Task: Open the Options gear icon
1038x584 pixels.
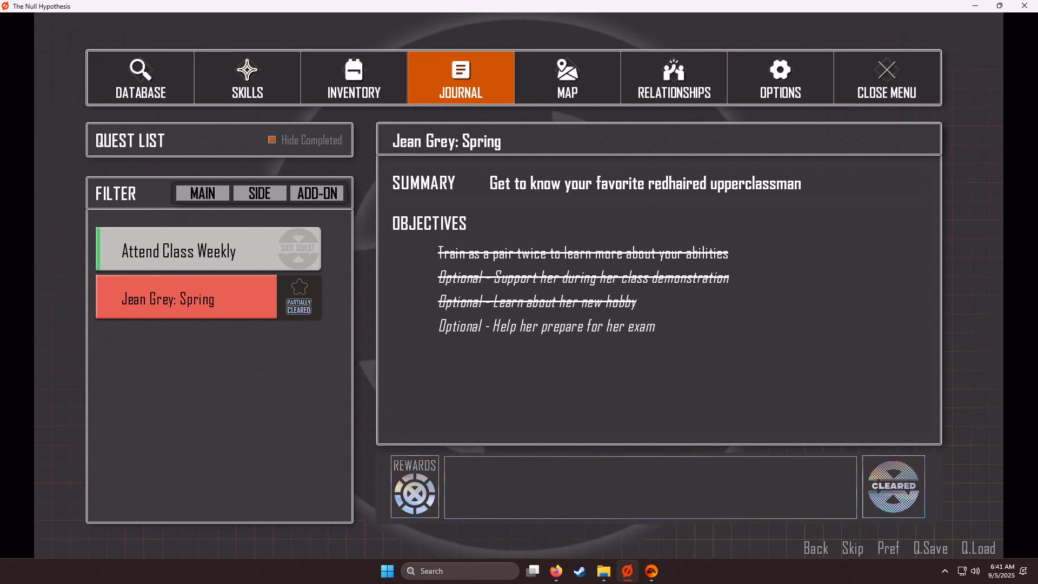Action: click(780, 70)
